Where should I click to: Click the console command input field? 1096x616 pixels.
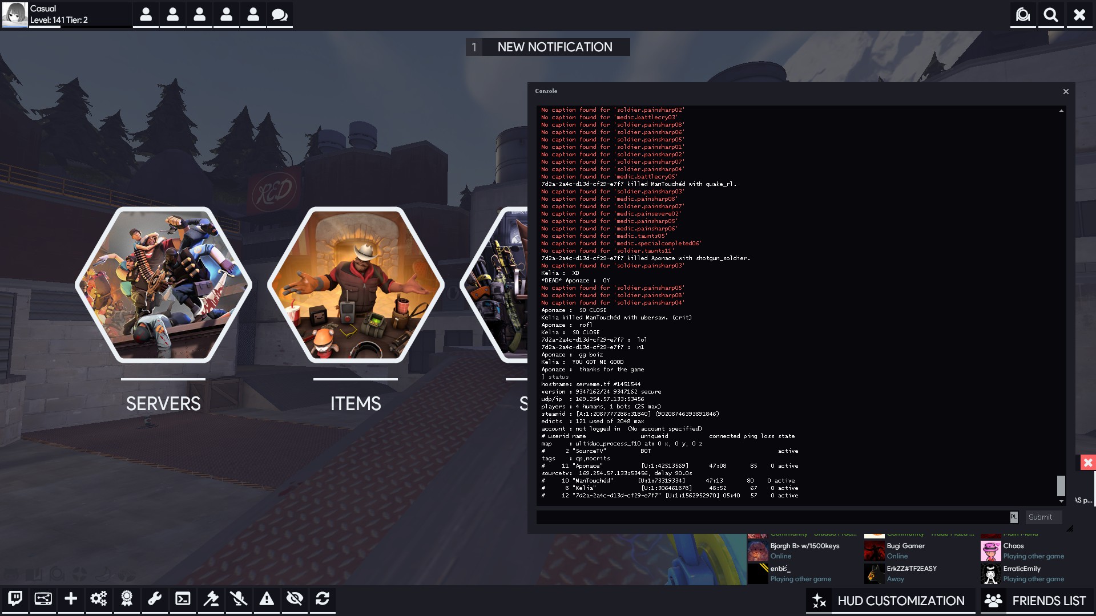tap(772, 517)
